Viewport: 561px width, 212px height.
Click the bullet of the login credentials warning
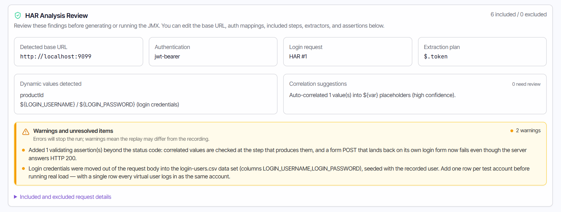tap(24, 169)
